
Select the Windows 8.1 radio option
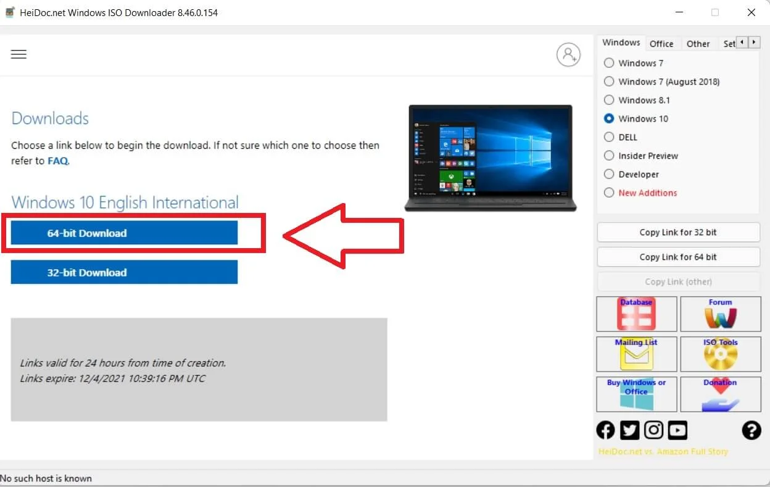609,100
